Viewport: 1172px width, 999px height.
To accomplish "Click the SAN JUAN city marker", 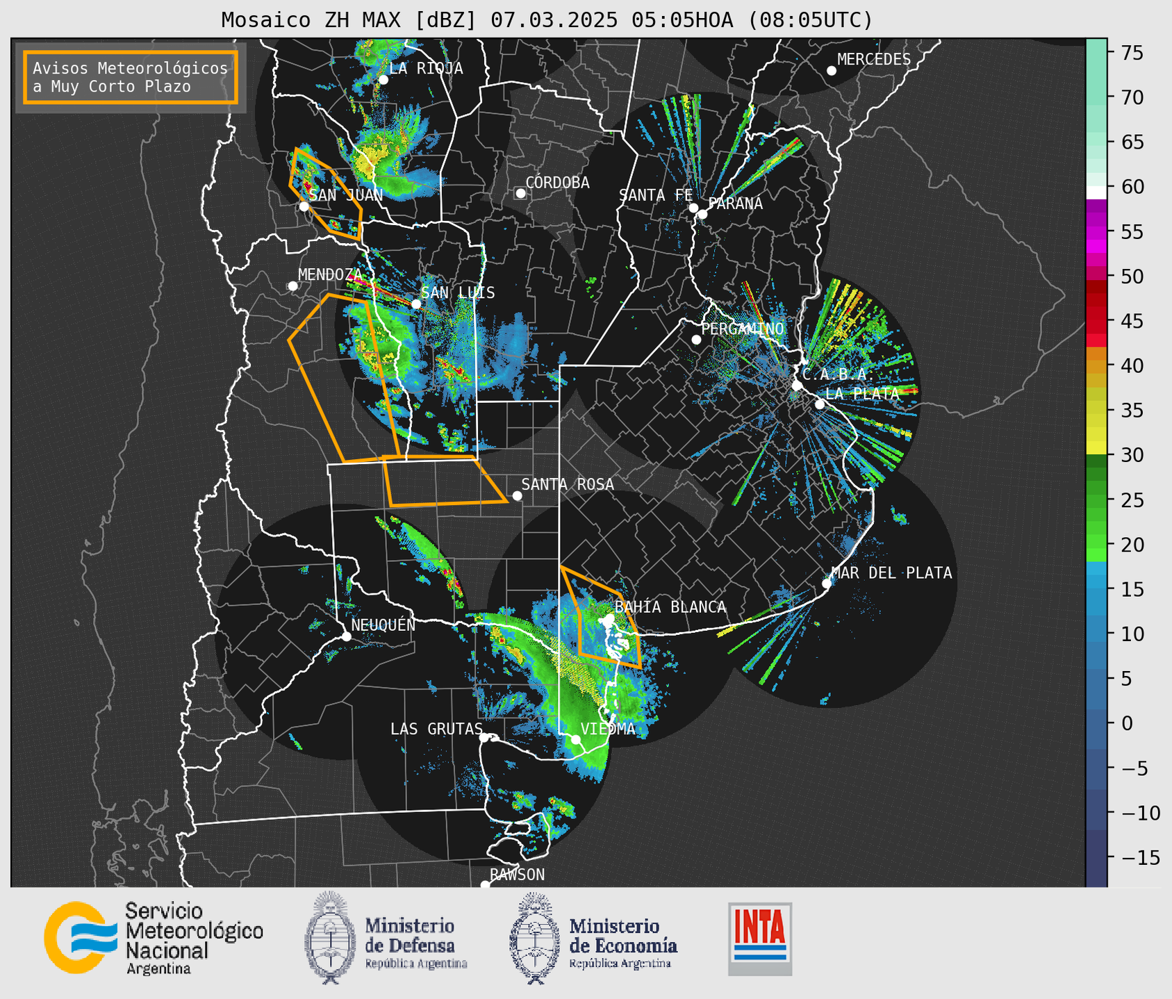I will click(x=304, y=206).
